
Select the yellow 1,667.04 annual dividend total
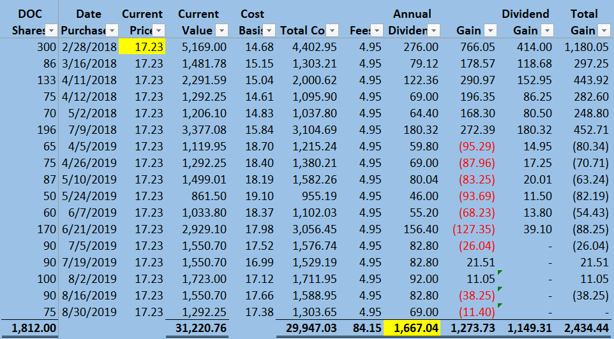coord(413,328)
